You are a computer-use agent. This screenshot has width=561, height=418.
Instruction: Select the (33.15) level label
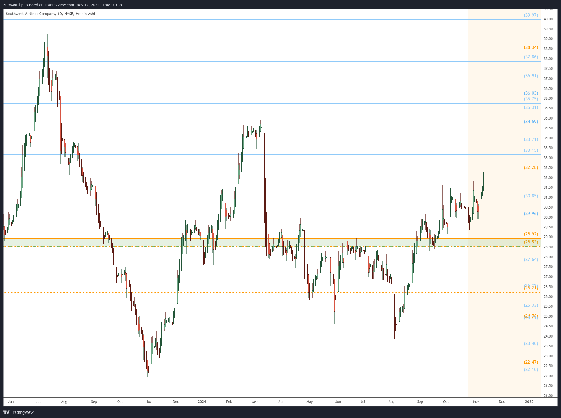click(x=531, y=150)
